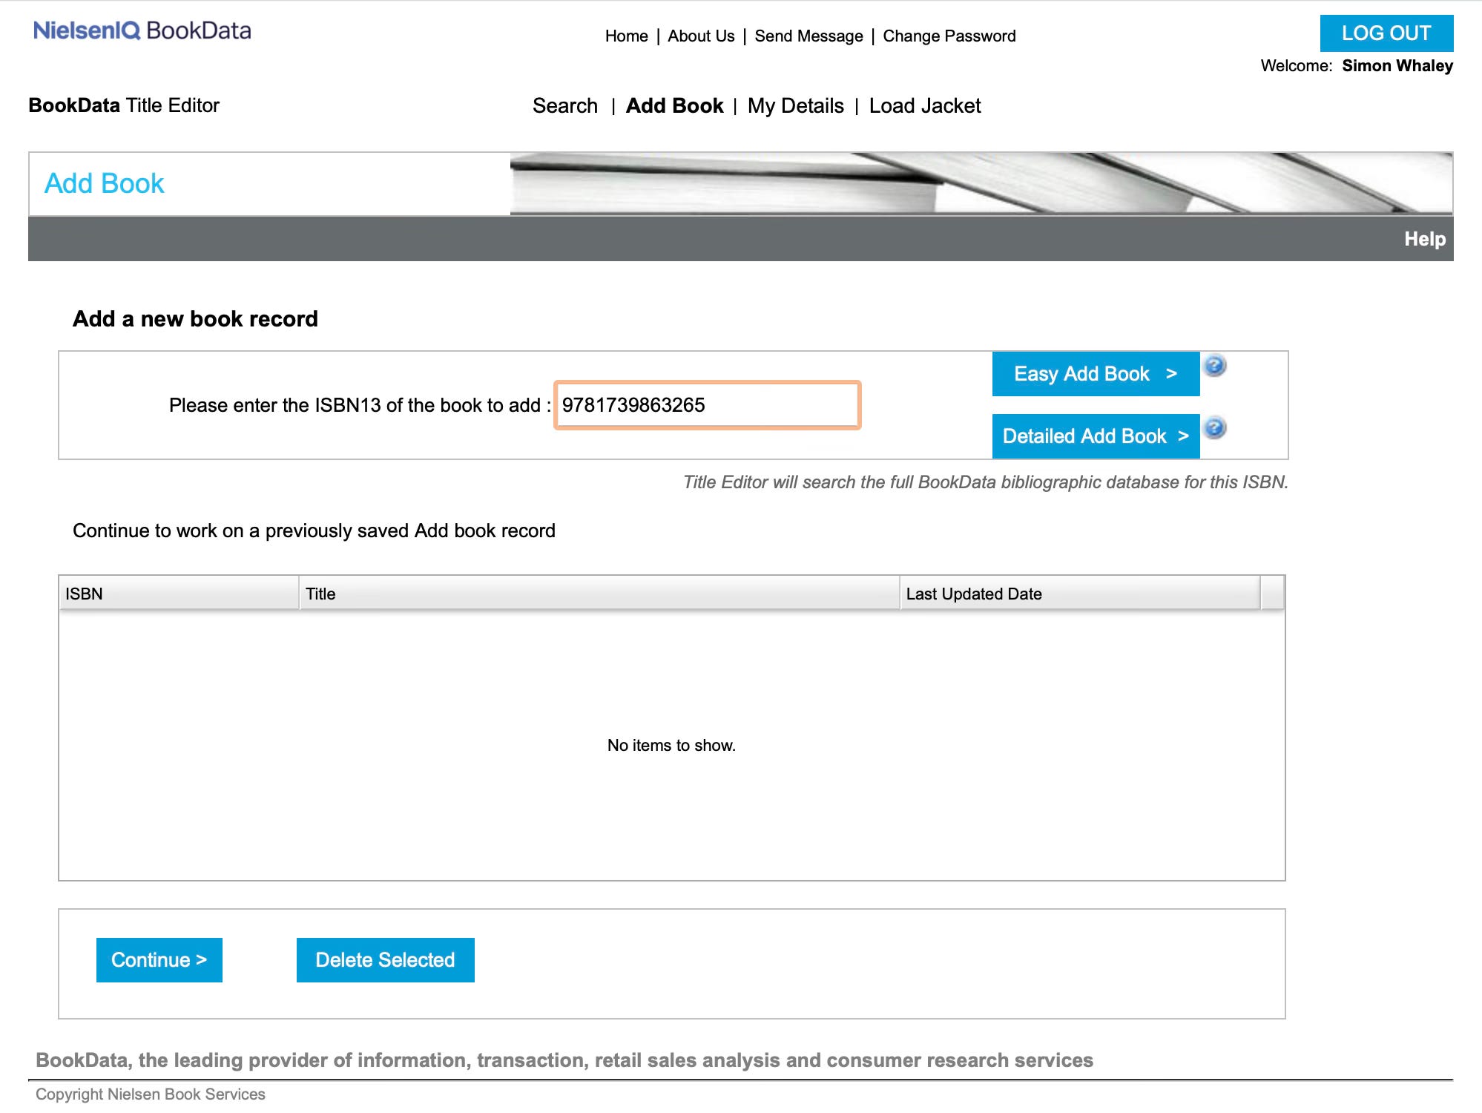Log out using the LOG OUT button
Screen dimensions: 1482x1113
tap(1386, 33)
